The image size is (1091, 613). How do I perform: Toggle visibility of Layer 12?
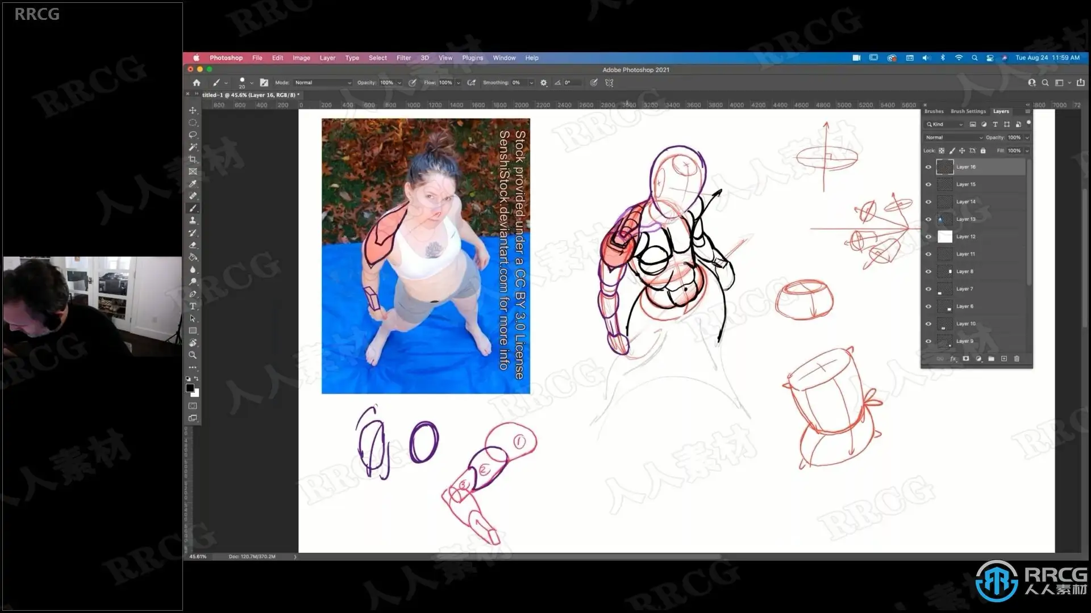point(928,237)
